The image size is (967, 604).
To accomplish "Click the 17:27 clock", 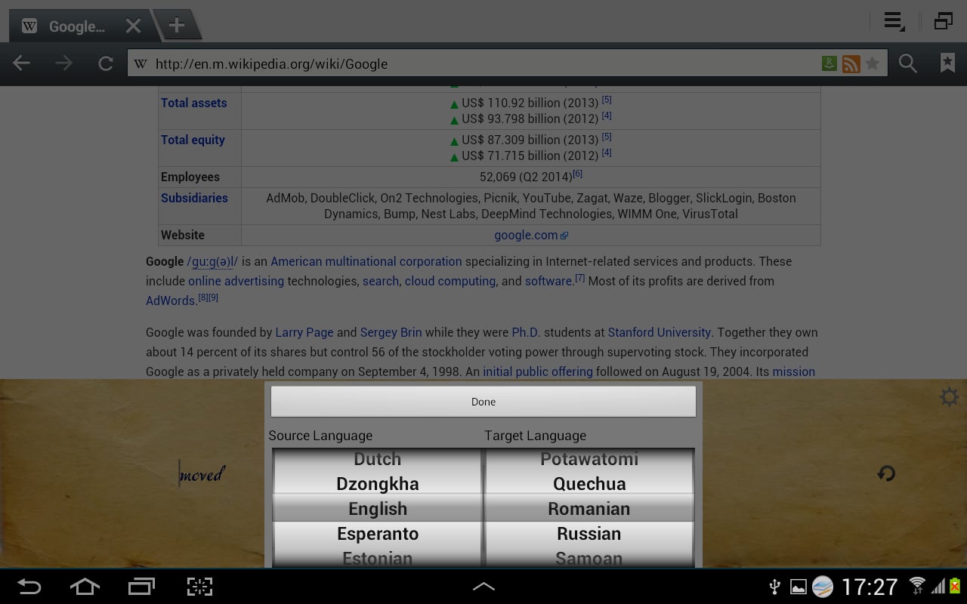I will 870,587.
